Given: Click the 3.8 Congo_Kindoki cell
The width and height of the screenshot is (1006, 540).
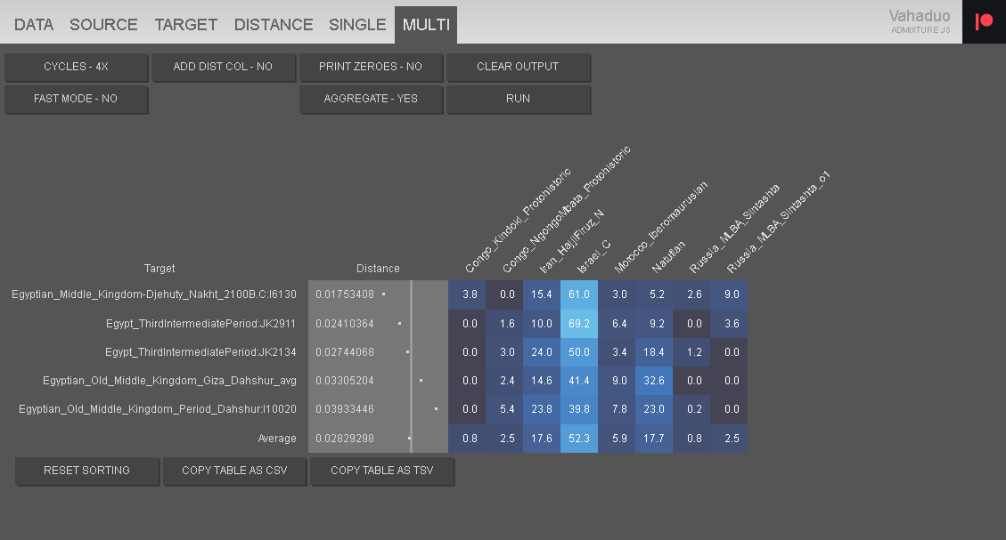Looking at the screenshot, I should pos(466,294).
